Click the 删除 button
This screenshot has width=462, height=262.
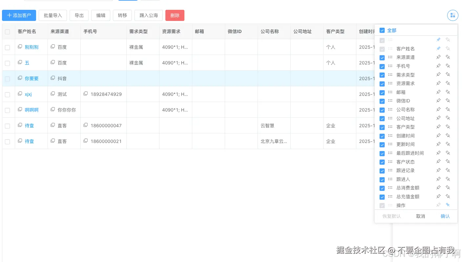pyautogui.click(x=175, y=15)
